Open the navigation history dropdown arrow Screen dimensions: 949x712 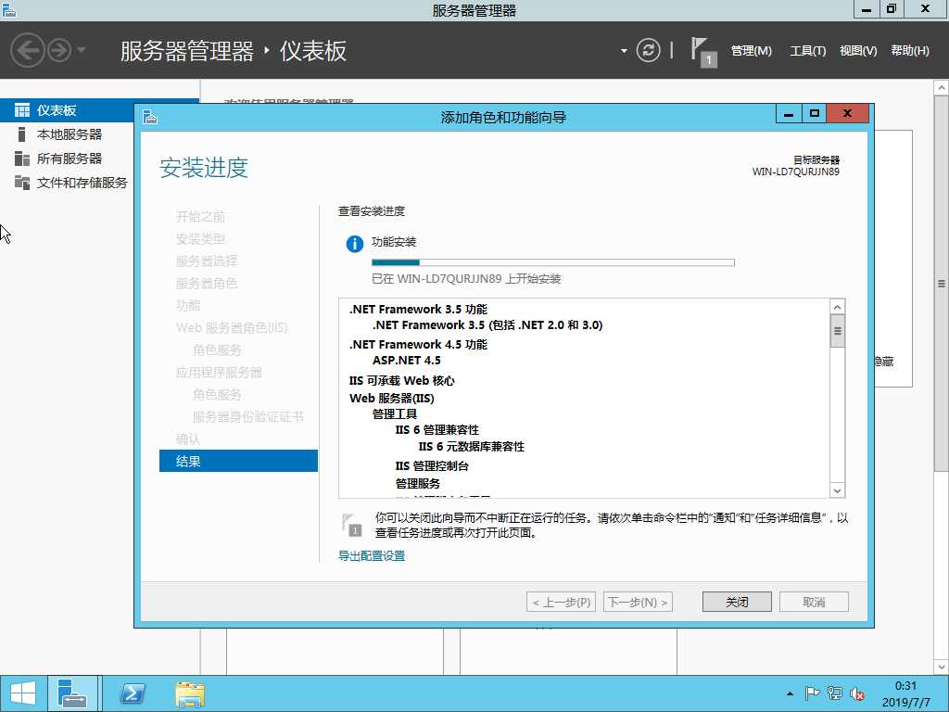click(x=82, y=50)
